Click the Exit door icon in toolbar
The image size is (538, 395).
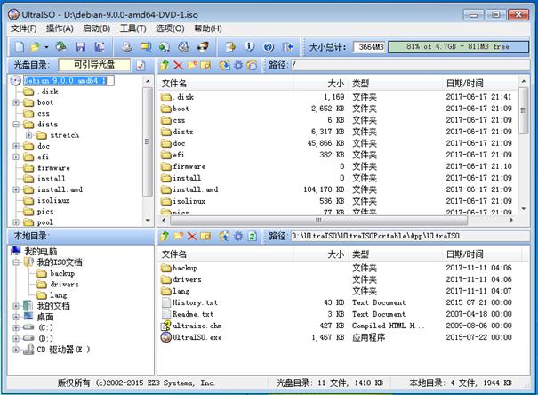(287, 47)
